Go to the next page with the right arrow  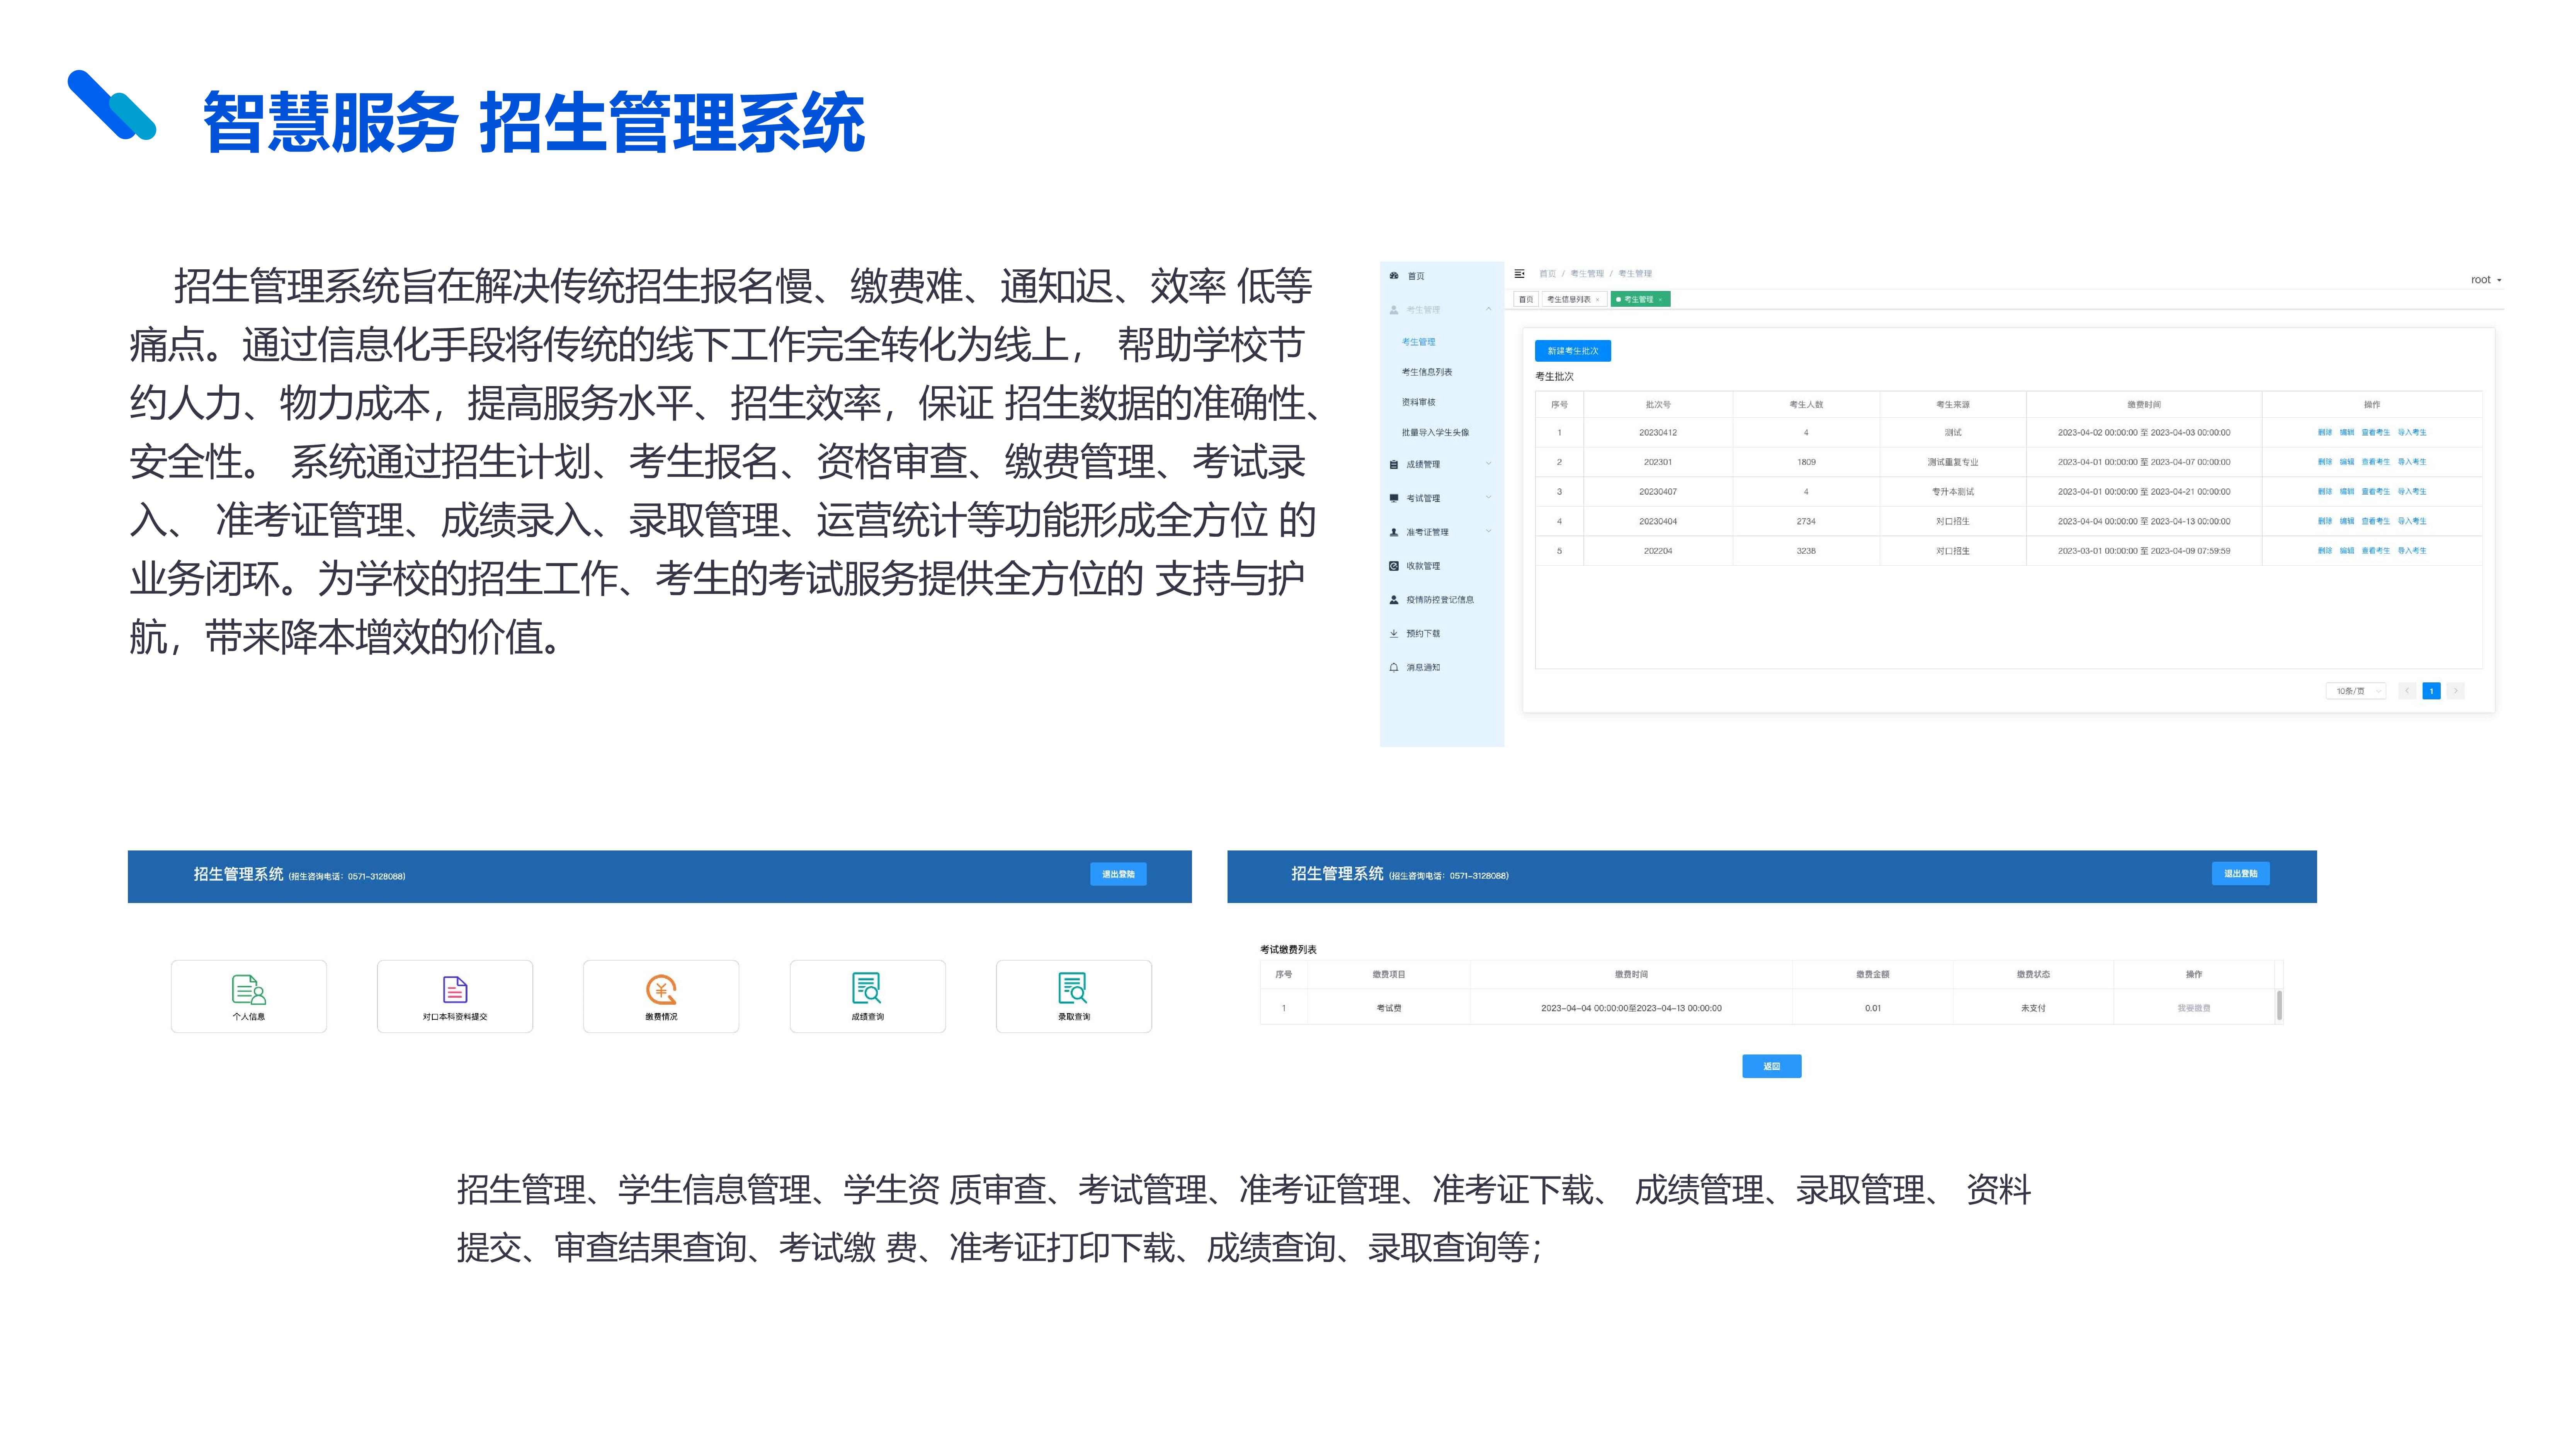[x=2455, y=691]
